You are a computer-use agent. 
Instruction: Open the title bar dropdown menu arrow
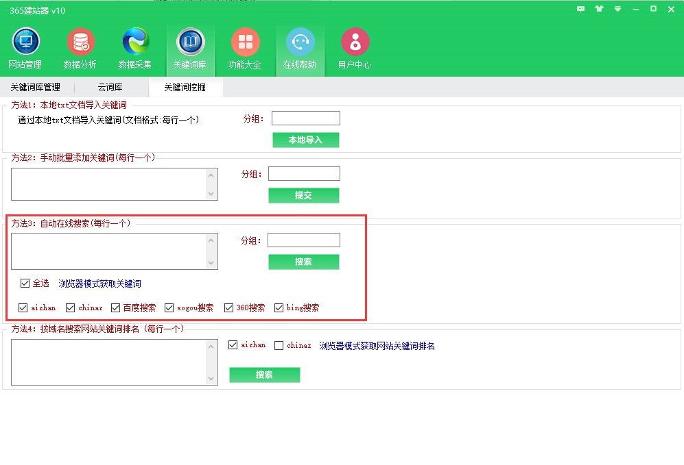point(617,9)
